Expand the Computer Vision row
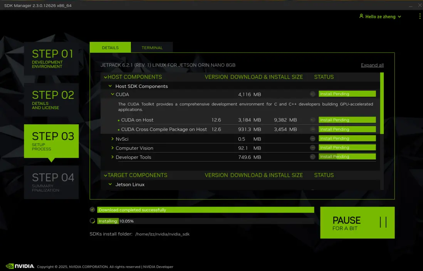423x271 pixels. [112, 148]
